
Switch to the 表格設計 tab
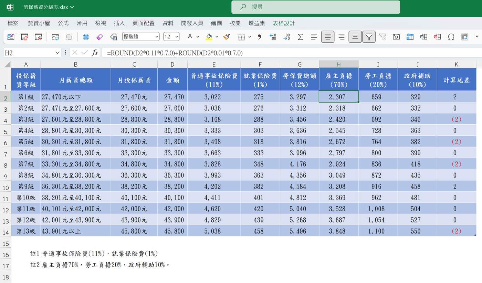click(x=284, y=23)
